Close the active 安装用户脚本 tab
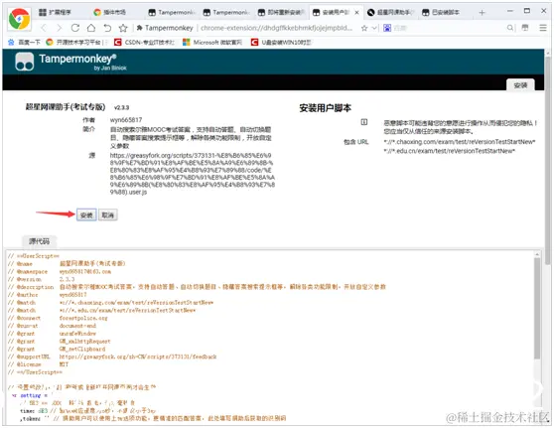Image resolution: width=554 pixels, height=428 pixels. pos(356,12)
